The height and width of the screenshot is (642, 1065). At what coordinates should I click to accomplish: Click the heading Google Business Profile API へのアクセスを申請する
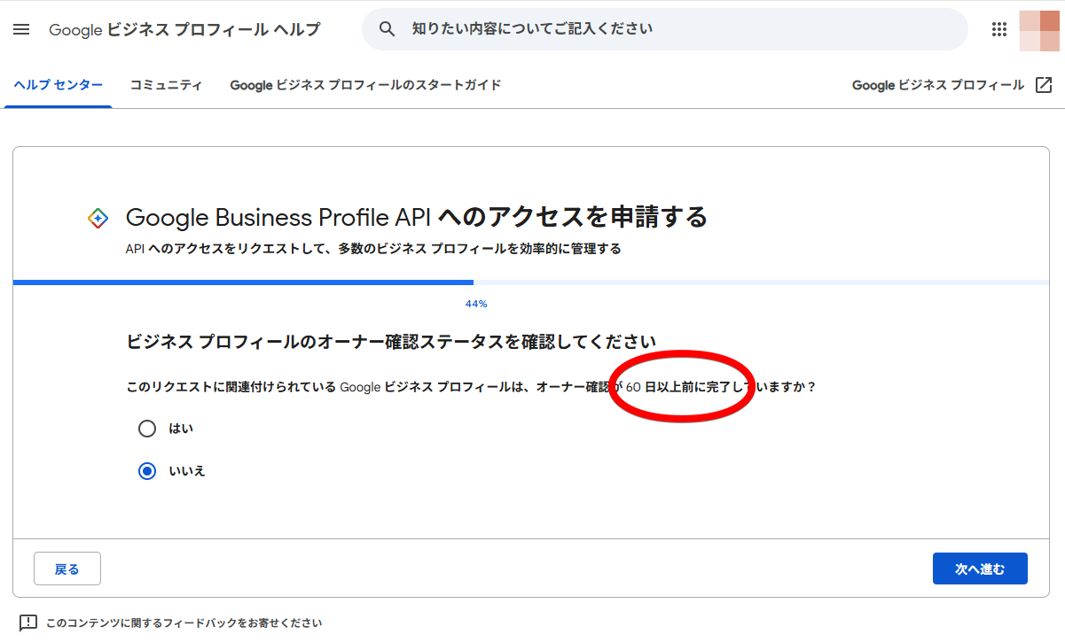tap(417, 217)
